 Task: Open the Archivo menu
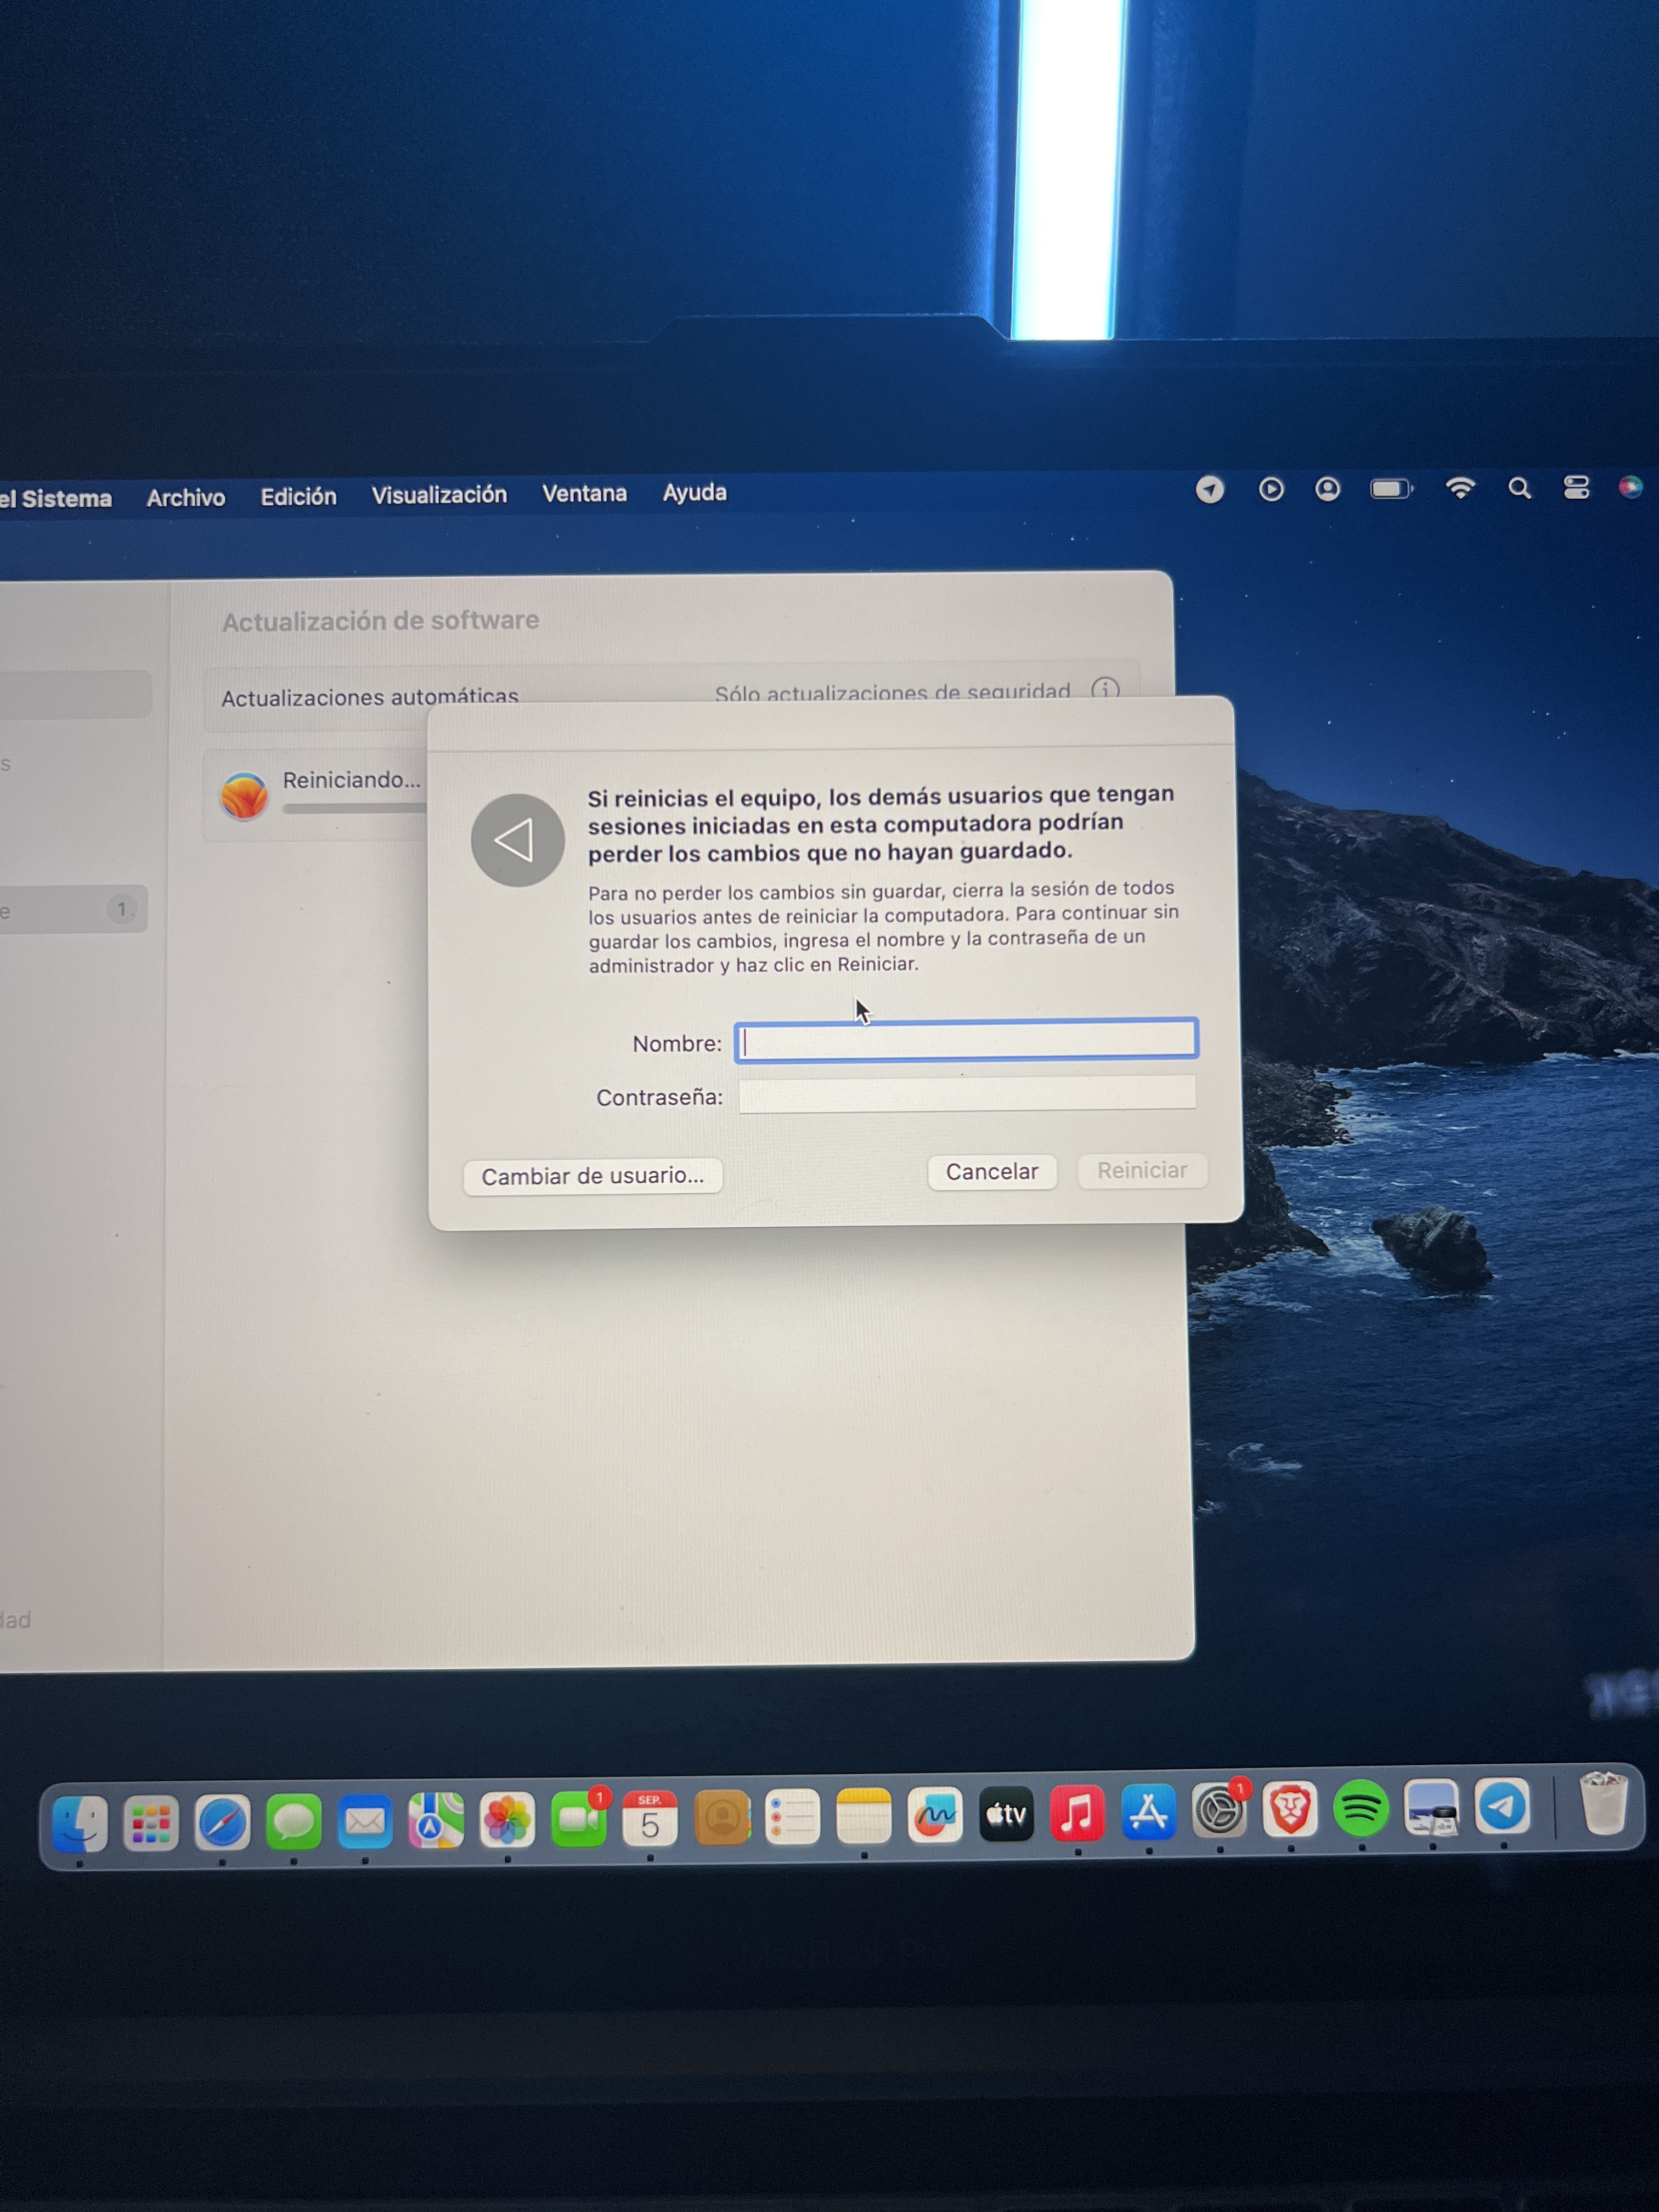click(x=186, y=497)
